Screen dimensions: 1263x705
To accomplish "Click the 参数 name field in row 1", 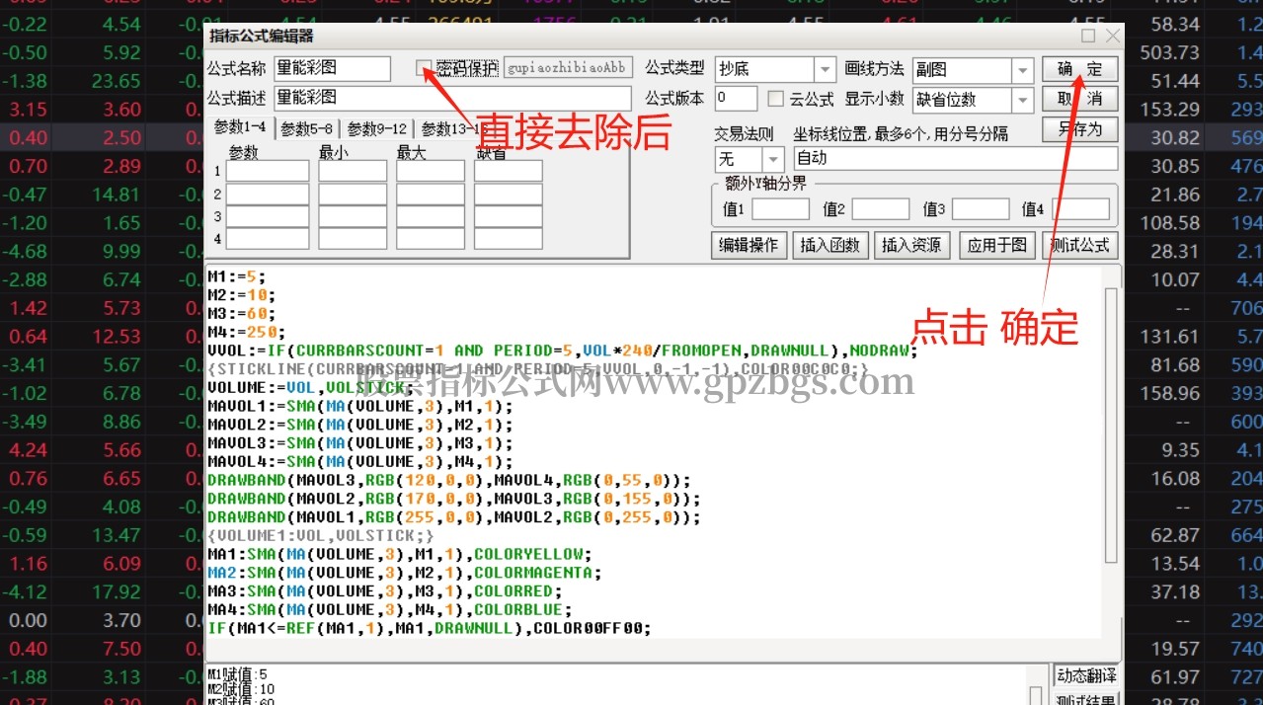I will tap(268, 172).
